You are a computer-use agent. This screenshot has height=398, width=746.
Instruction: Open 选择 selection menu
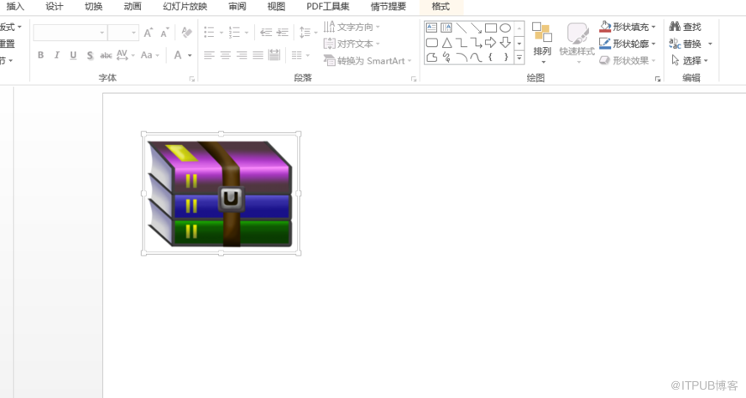tap(690, 60)
